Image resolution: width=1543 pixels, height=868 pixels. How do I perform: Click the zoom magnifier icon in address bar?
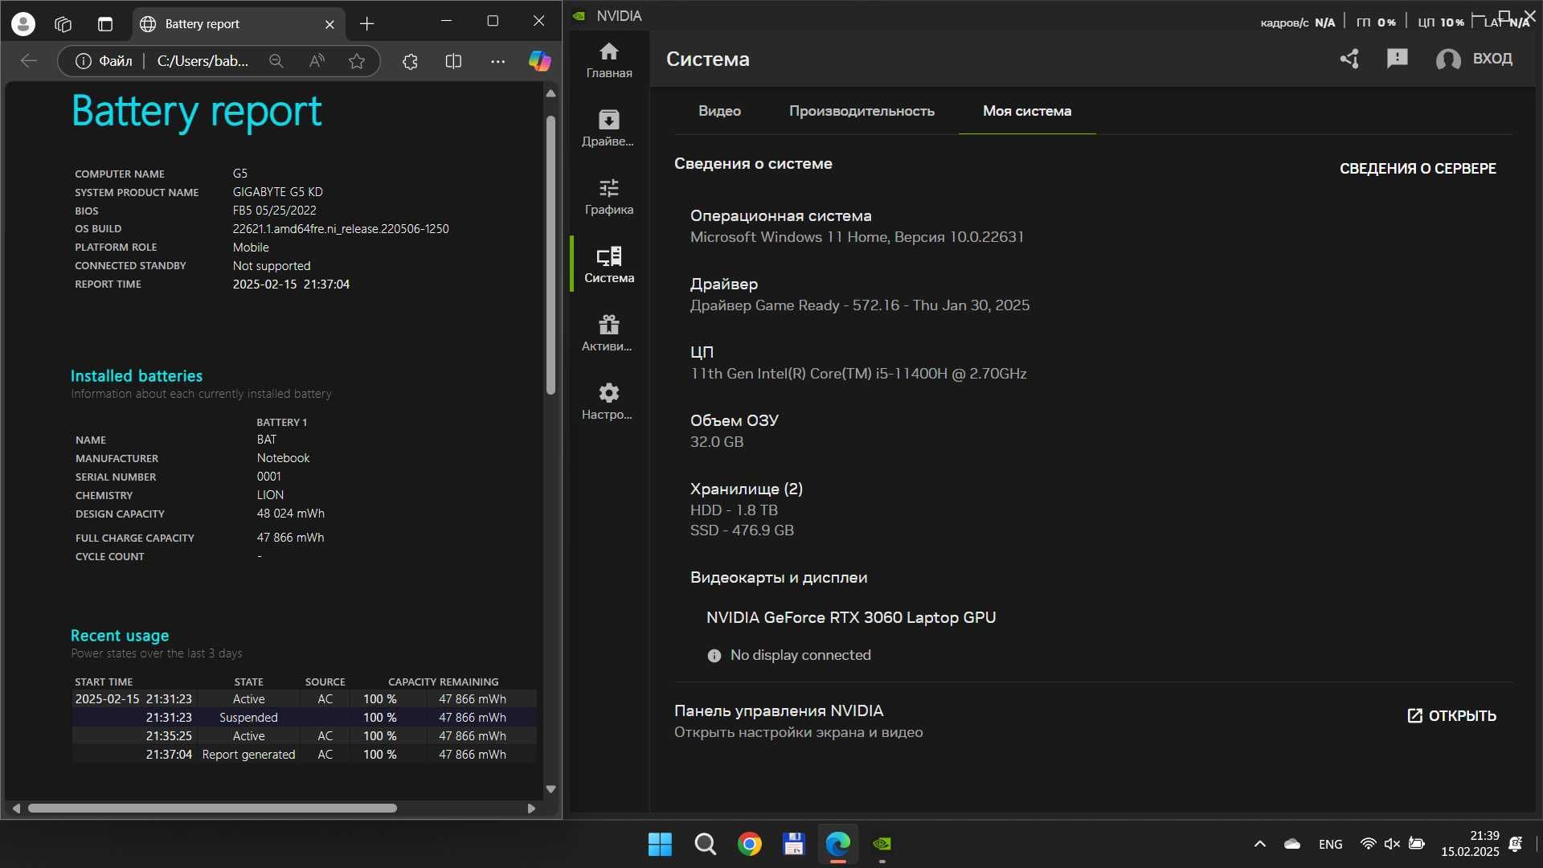tap(276, 61)
